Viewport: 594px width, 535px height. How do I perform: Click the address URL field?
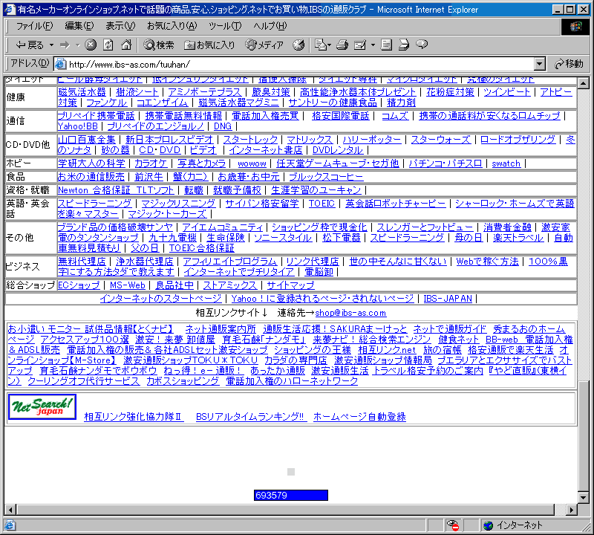299,64
